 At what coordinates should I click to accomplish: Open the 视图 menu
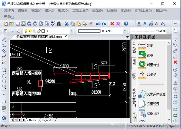36,11
